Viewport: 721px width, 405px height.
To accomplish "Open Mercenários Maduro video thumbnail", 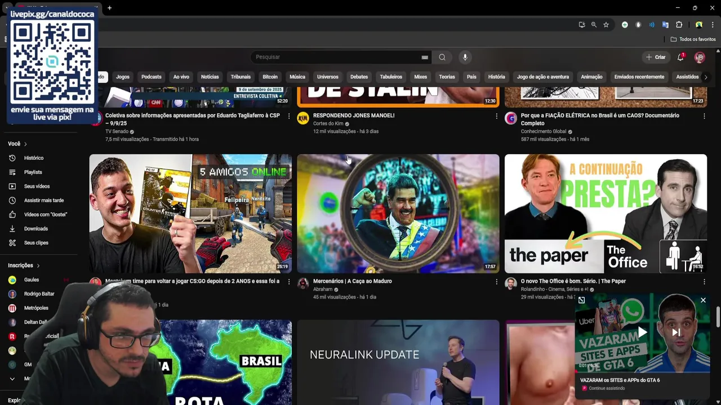I will [398, 214].
